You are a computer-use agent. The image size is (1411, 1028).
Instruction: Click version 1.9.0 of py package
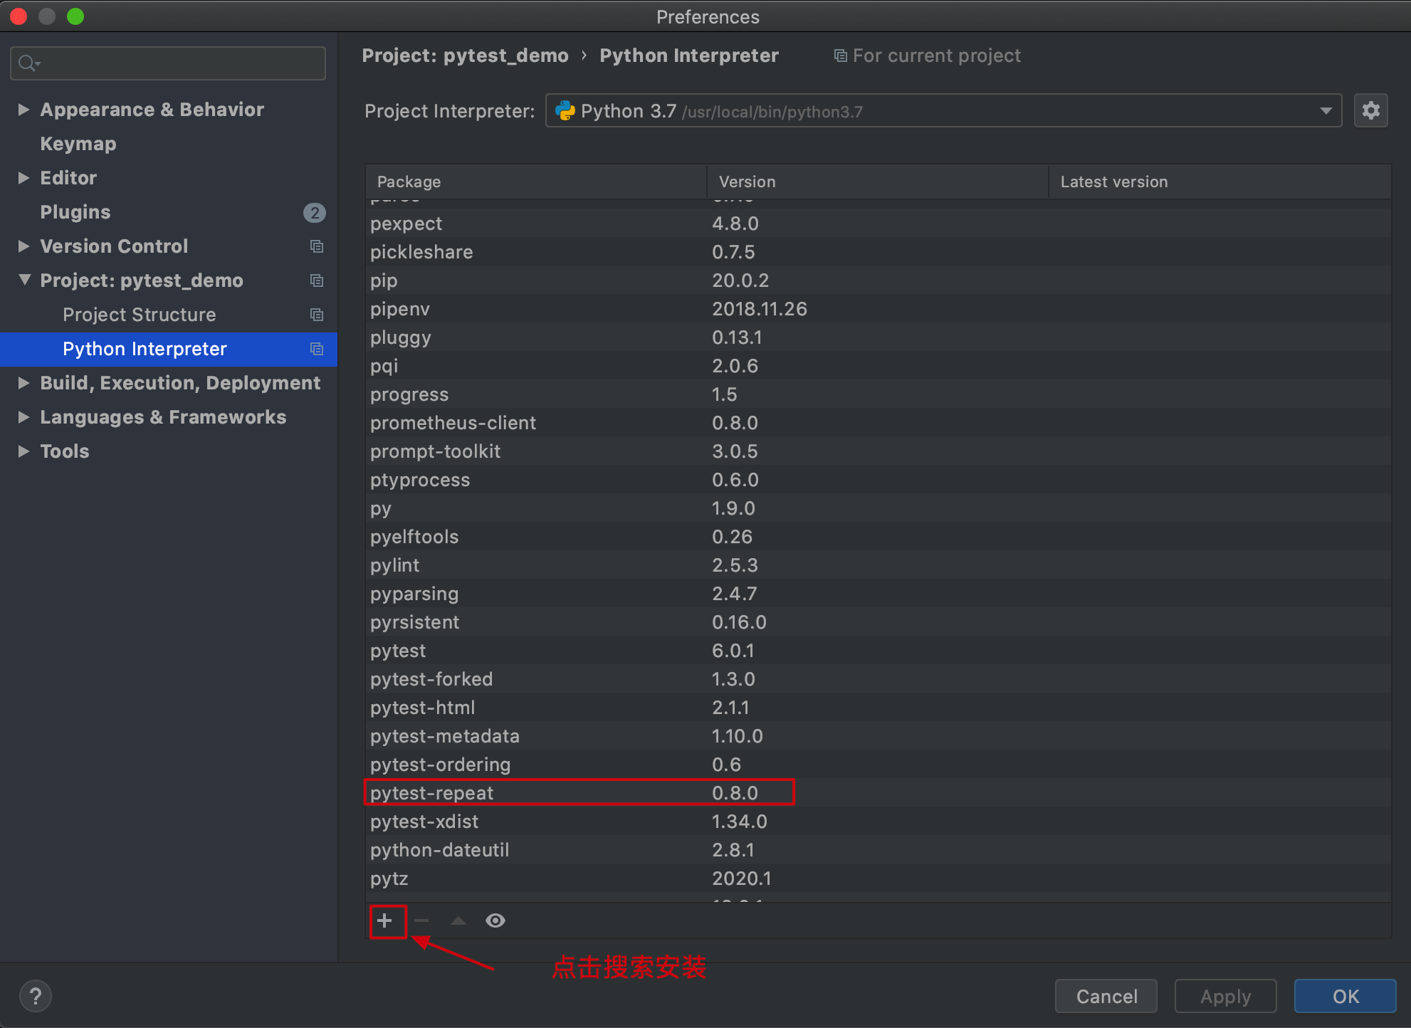pyautogui.click(x=733, y=508)
